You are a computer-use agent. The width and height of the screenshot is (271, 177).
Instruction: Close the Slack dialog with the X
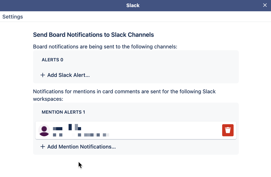coord(265,5)
